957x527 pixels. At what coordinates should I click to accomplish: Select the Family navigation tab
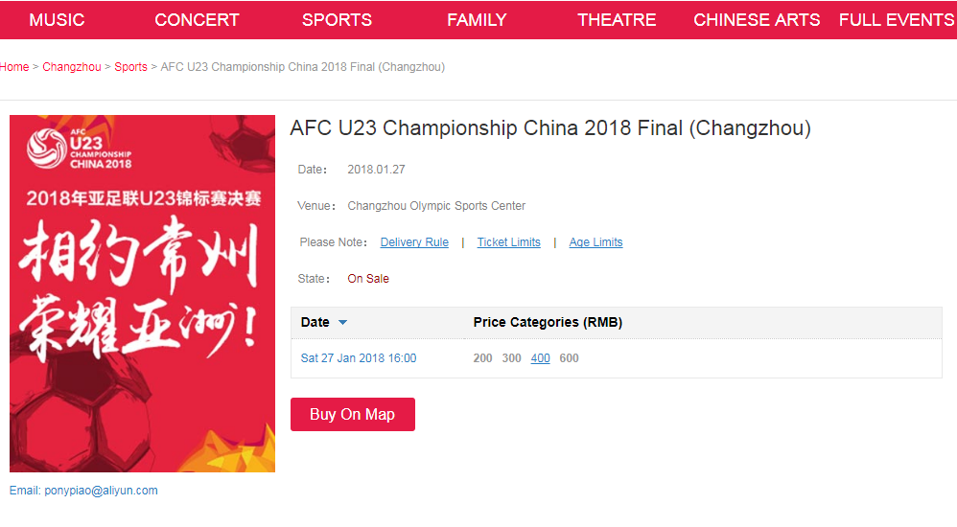coord(477,20)
